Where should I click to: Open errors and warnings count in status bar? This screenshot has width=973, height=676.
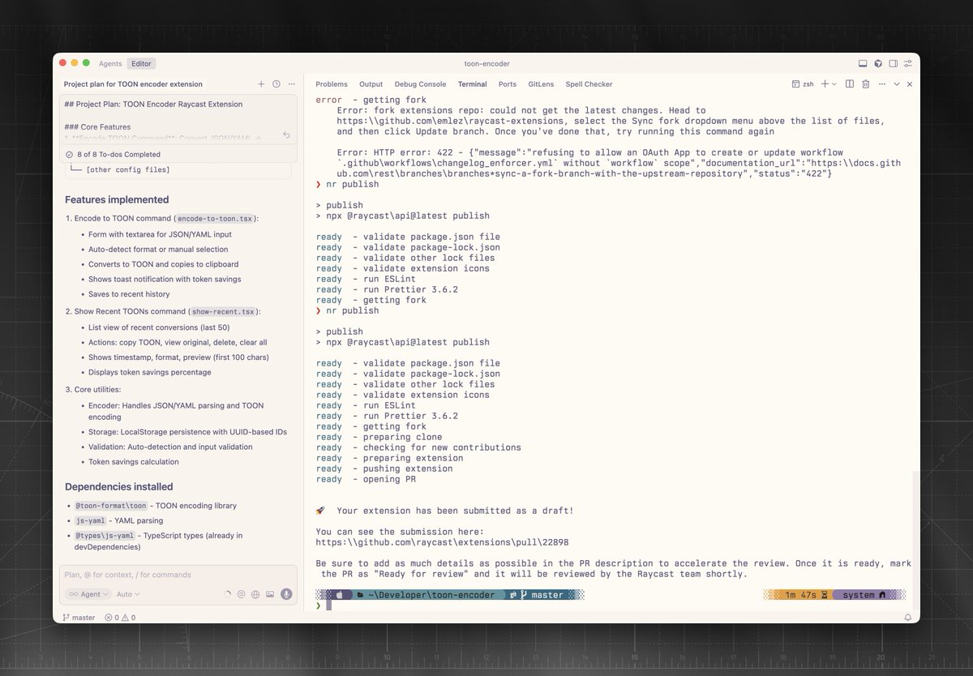click(x=120, y=618)
